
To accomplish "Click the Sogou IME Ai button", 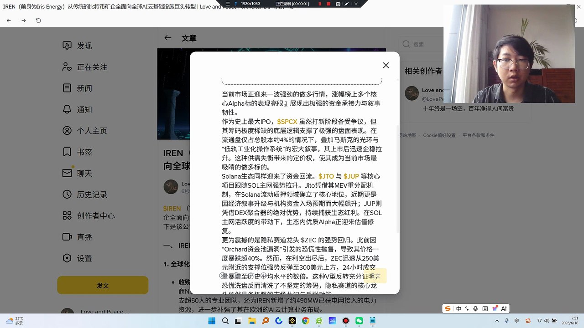I will 504,308.
